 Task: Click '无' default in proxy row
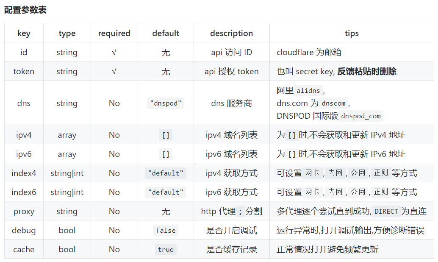click(x=166, y=212)
